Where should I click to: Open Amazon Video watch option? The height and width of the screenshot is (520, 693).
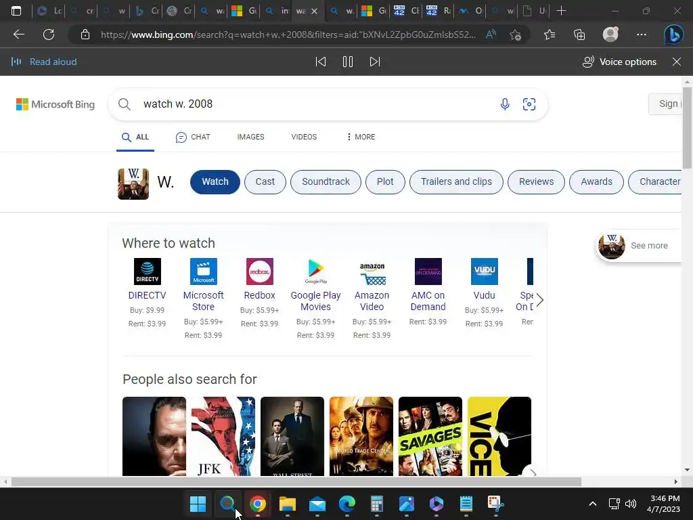click(x=372, y=299)
